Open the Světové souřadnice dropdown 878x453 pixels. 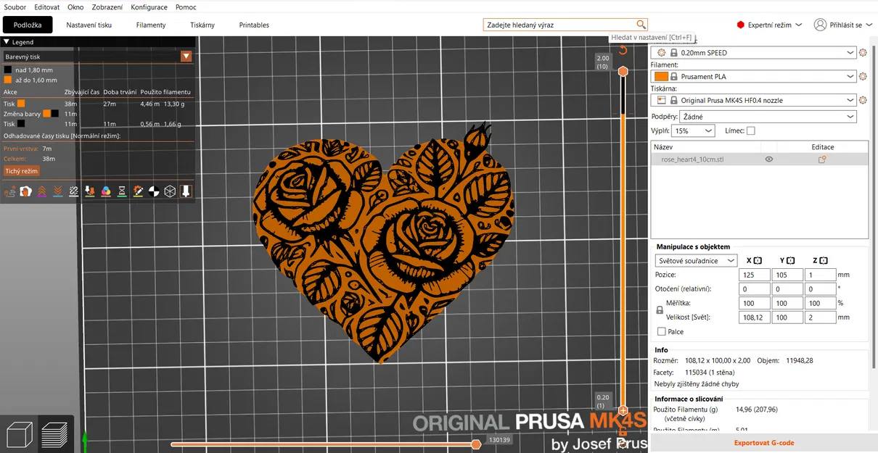click(x=695, y=260)
